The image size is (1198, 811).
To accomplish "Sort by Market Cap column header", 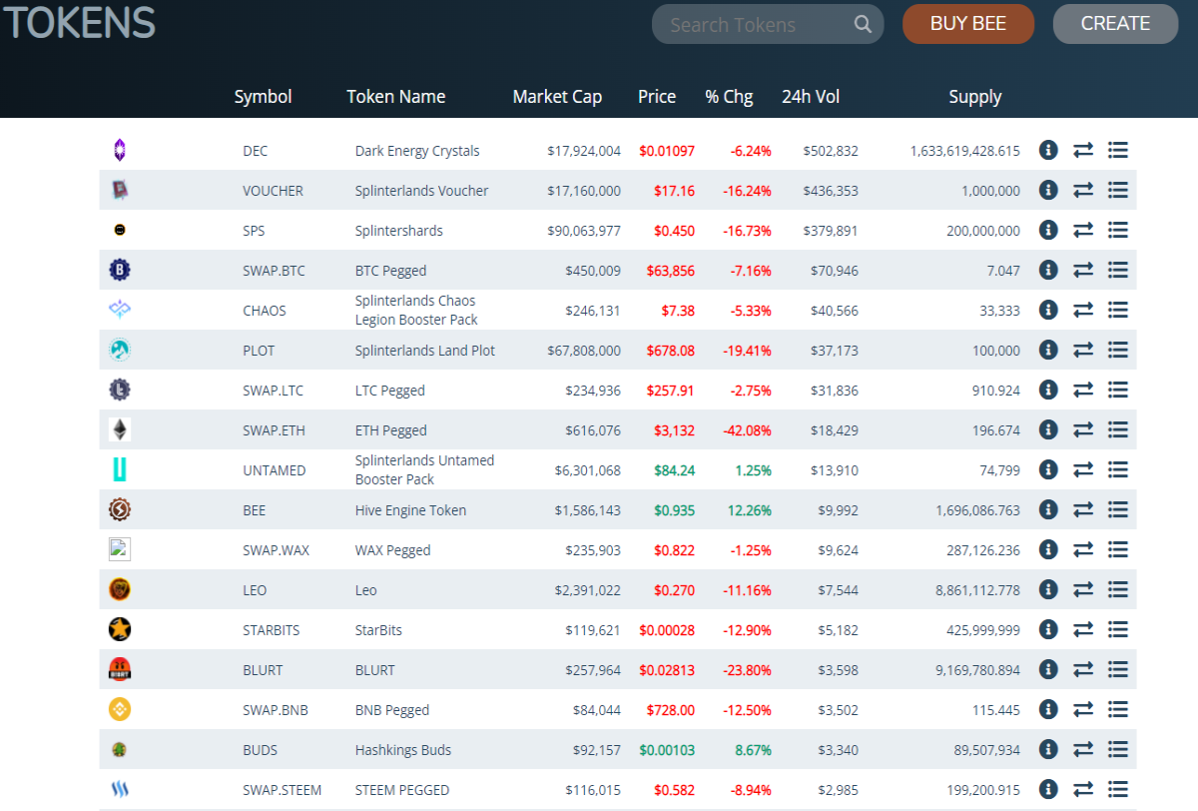I will (x=557, y=97).
